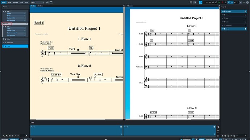Open the Mixer from the toolbar
The image size is (250, 140).
click(x=195, y=3)
